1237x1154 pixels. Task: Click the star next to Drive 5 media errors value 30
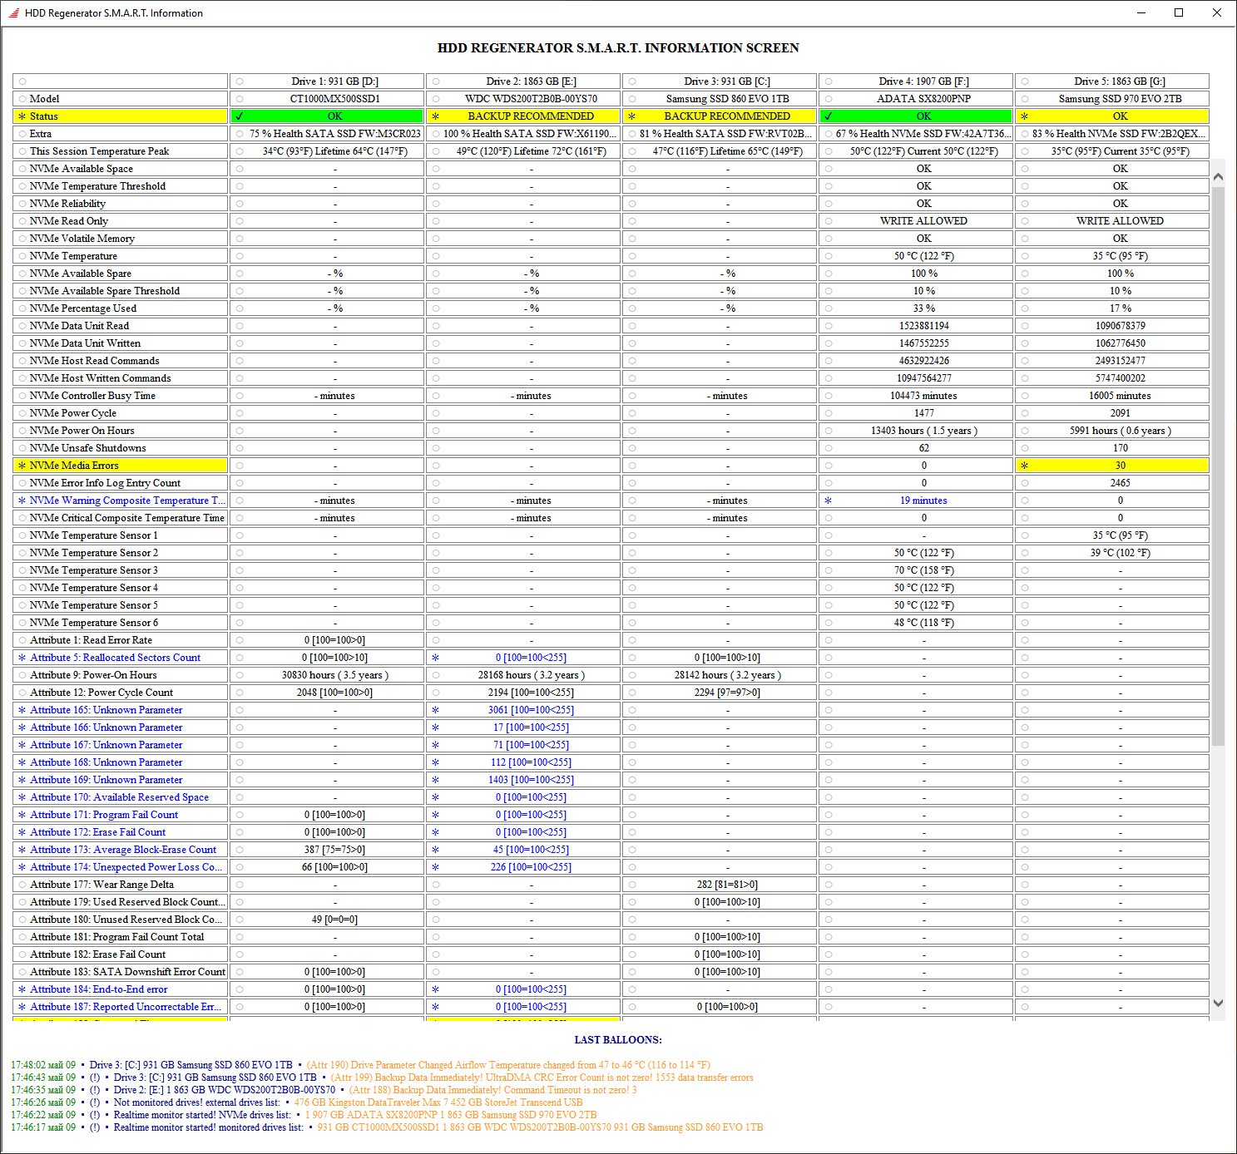[x=1025, y=466]
